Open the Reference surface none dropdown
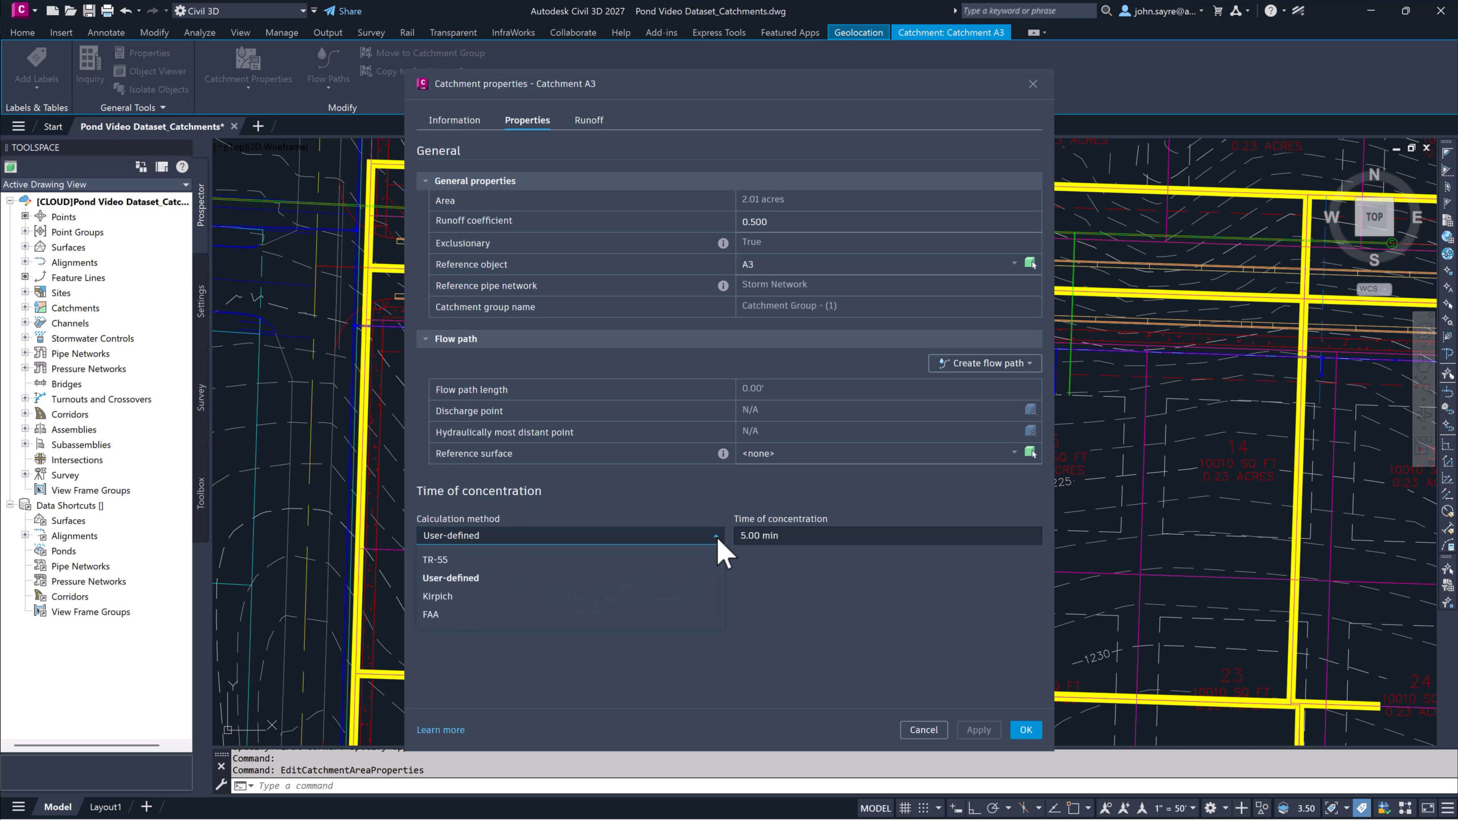1458x820 pixels. tap(1014, 453)
